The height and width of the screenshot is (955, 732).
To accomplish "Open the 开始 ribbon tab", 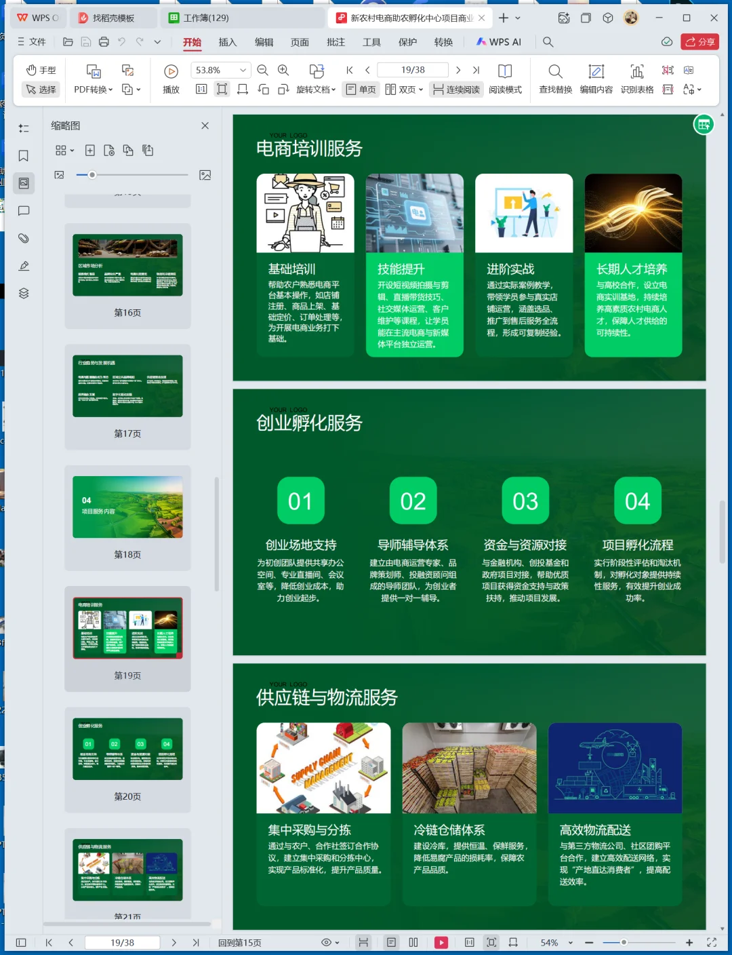I will click(x=192, y=42).
